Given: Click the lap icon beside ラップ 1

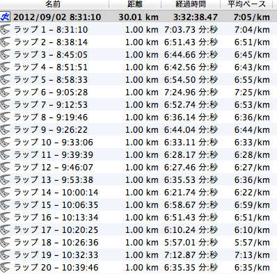Looking at the screenshot, I should [x=5, y=30].
